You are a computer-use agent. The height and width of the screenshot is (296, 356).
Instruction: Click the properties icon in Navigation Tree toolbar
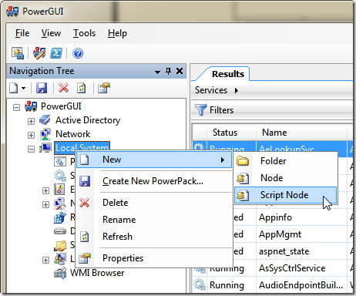(x=104, y=88)
